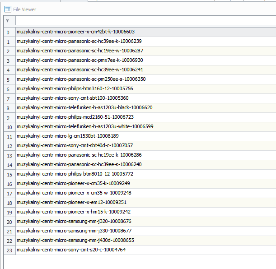Click row header number 8
Screen dimensions: 276x269
coord(9,108)
